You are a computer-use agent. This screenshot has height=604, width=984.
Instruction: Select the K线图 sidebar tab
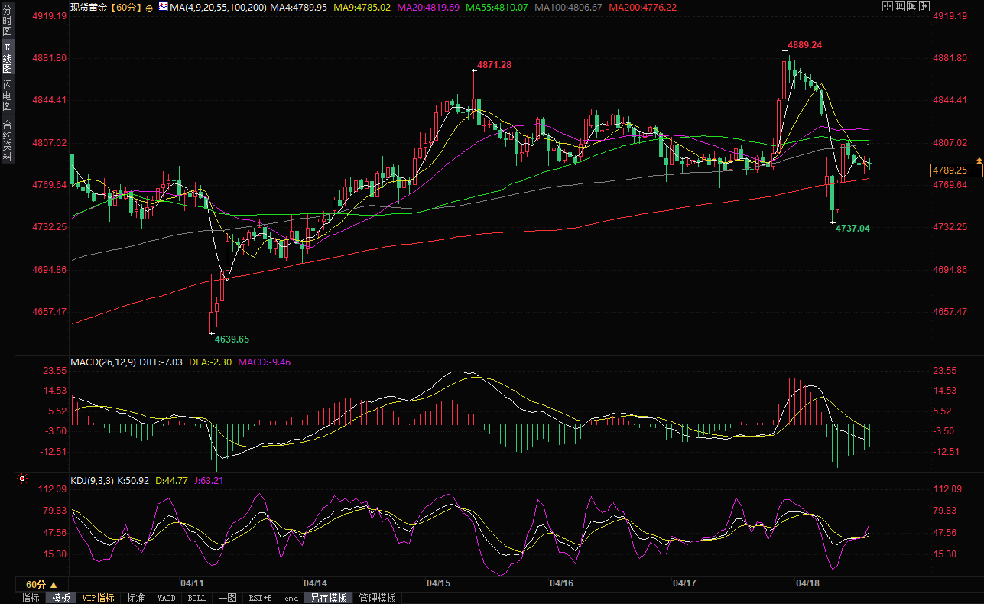click(7, 58)
